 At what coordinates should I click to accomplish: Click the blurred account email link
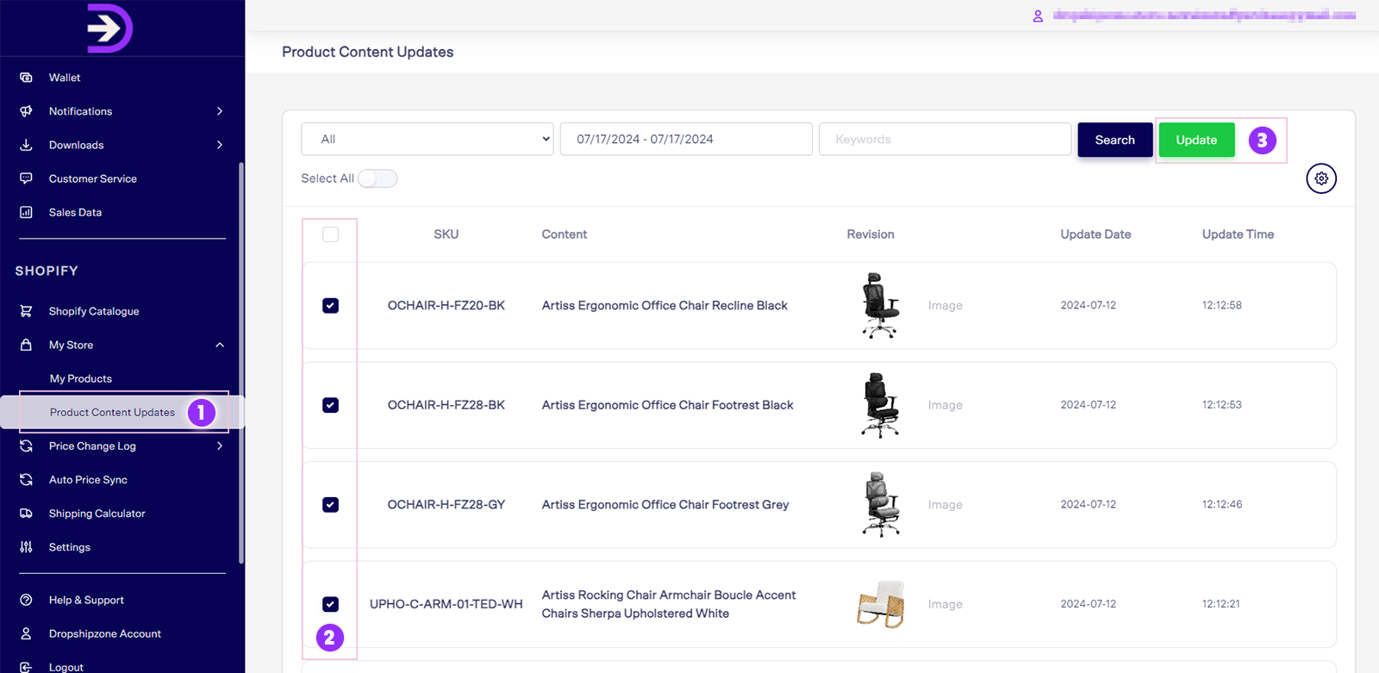(1204, 16)
